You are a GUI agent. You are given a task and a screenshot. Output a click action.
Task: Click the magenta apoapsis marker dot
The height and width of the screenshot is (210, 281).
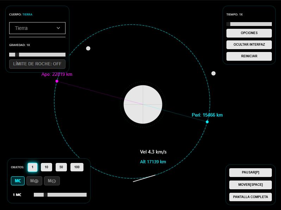coord(57,81)
